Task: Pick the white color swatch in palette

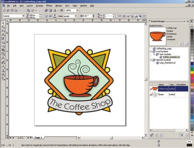Action: pos(192,60)
